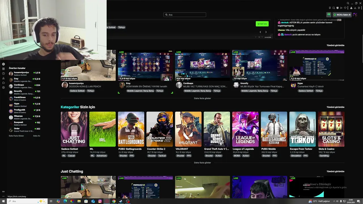Select the Counter-Strike 2 category card
This screenshot has height=204, width=363.
point(160,129)
